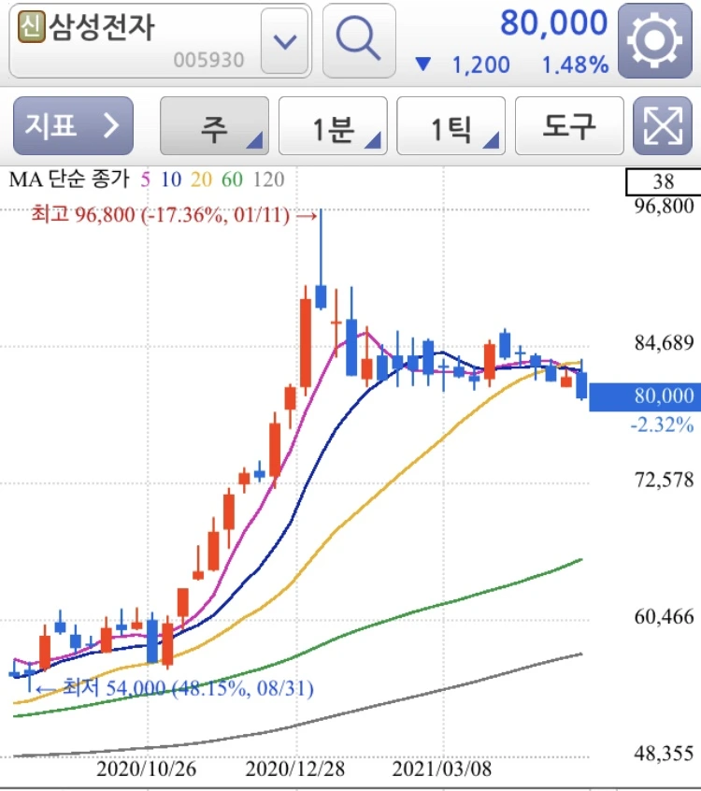Click the 2021/03/08 date label

(x=442, y=769)
